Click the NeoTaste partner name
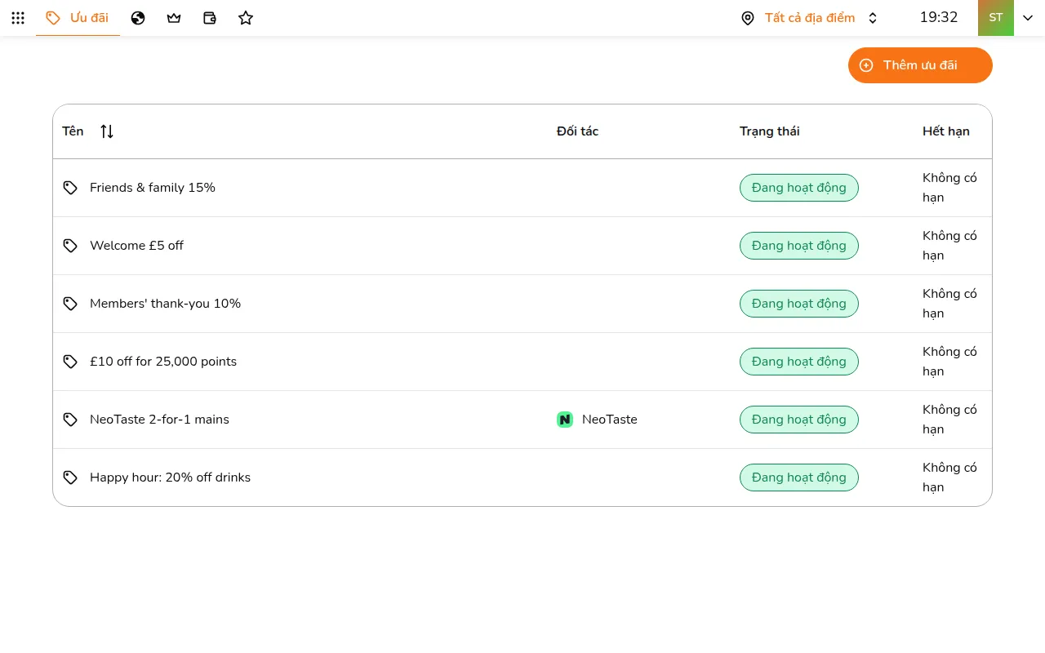The image size is (1045, 653). point(609,420)
